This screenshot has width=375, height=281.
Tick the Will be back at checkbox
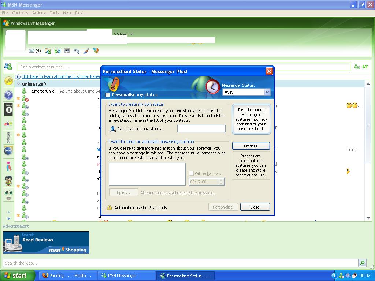click(191, 173)
